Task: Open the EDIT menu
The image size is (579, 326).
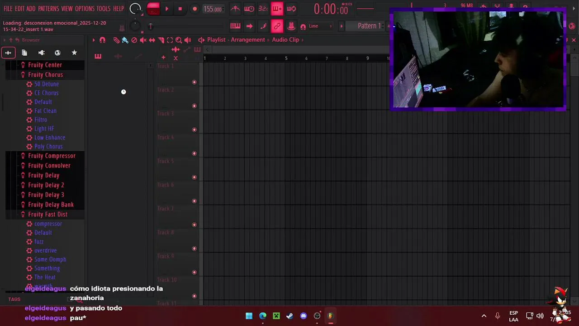Action: click(x=19, y=9)
